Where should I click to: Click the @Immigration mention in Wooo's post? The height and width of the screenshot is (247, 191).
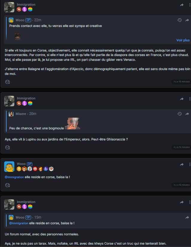[x=14, y=177]
